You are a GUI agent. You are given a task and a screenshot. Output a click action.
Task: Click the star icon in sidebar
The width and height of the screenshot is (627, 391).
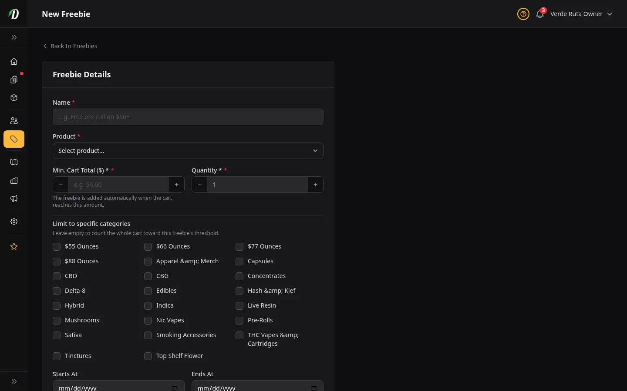click(14, 246)
